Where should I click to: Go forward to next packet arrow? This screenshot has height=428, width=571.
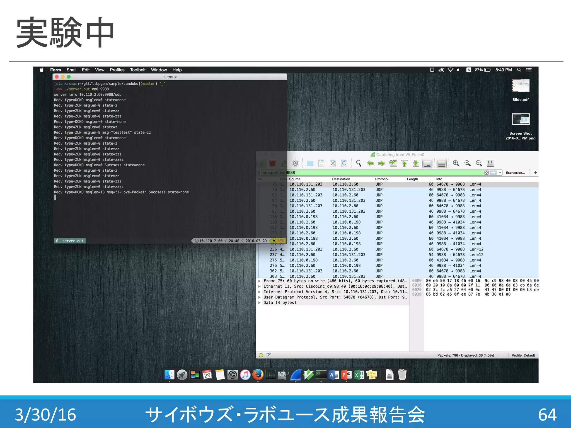tap(381, 163)
